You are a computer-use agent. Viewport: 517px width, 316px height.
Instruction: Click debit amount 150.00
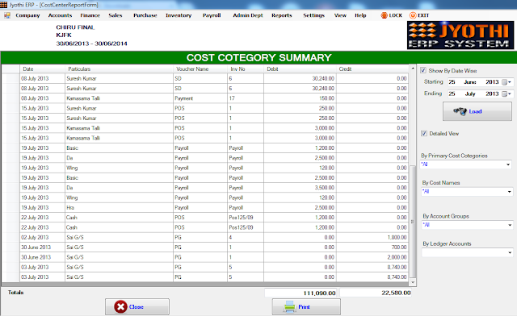click(x=300, y=98)
